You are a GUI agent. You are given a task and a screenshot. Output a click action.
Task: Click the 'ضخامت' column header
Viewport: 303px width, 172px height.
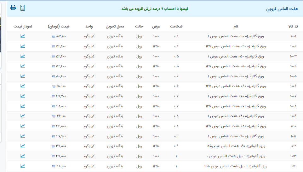click(x=176, y=26)
